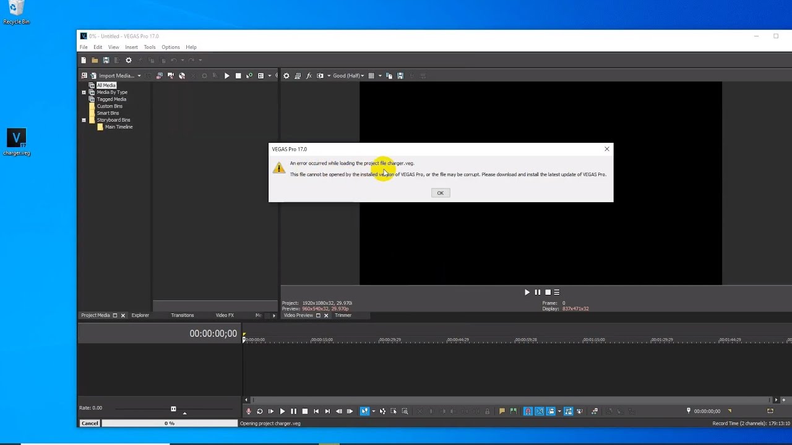792x445 pixels.
Task: Click Preview on External Monitor icon
Action: [x=298, y=75]
